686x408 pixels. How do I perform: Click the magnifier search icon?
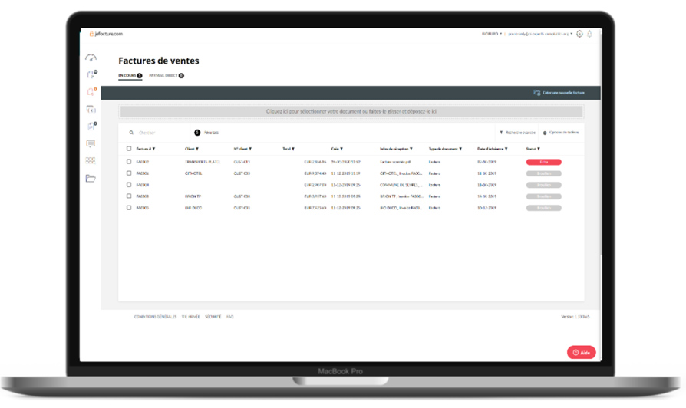coord(131,133)
